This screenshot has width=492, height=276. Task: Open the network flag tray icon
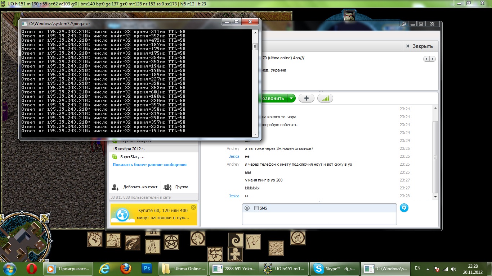(436, 269)
